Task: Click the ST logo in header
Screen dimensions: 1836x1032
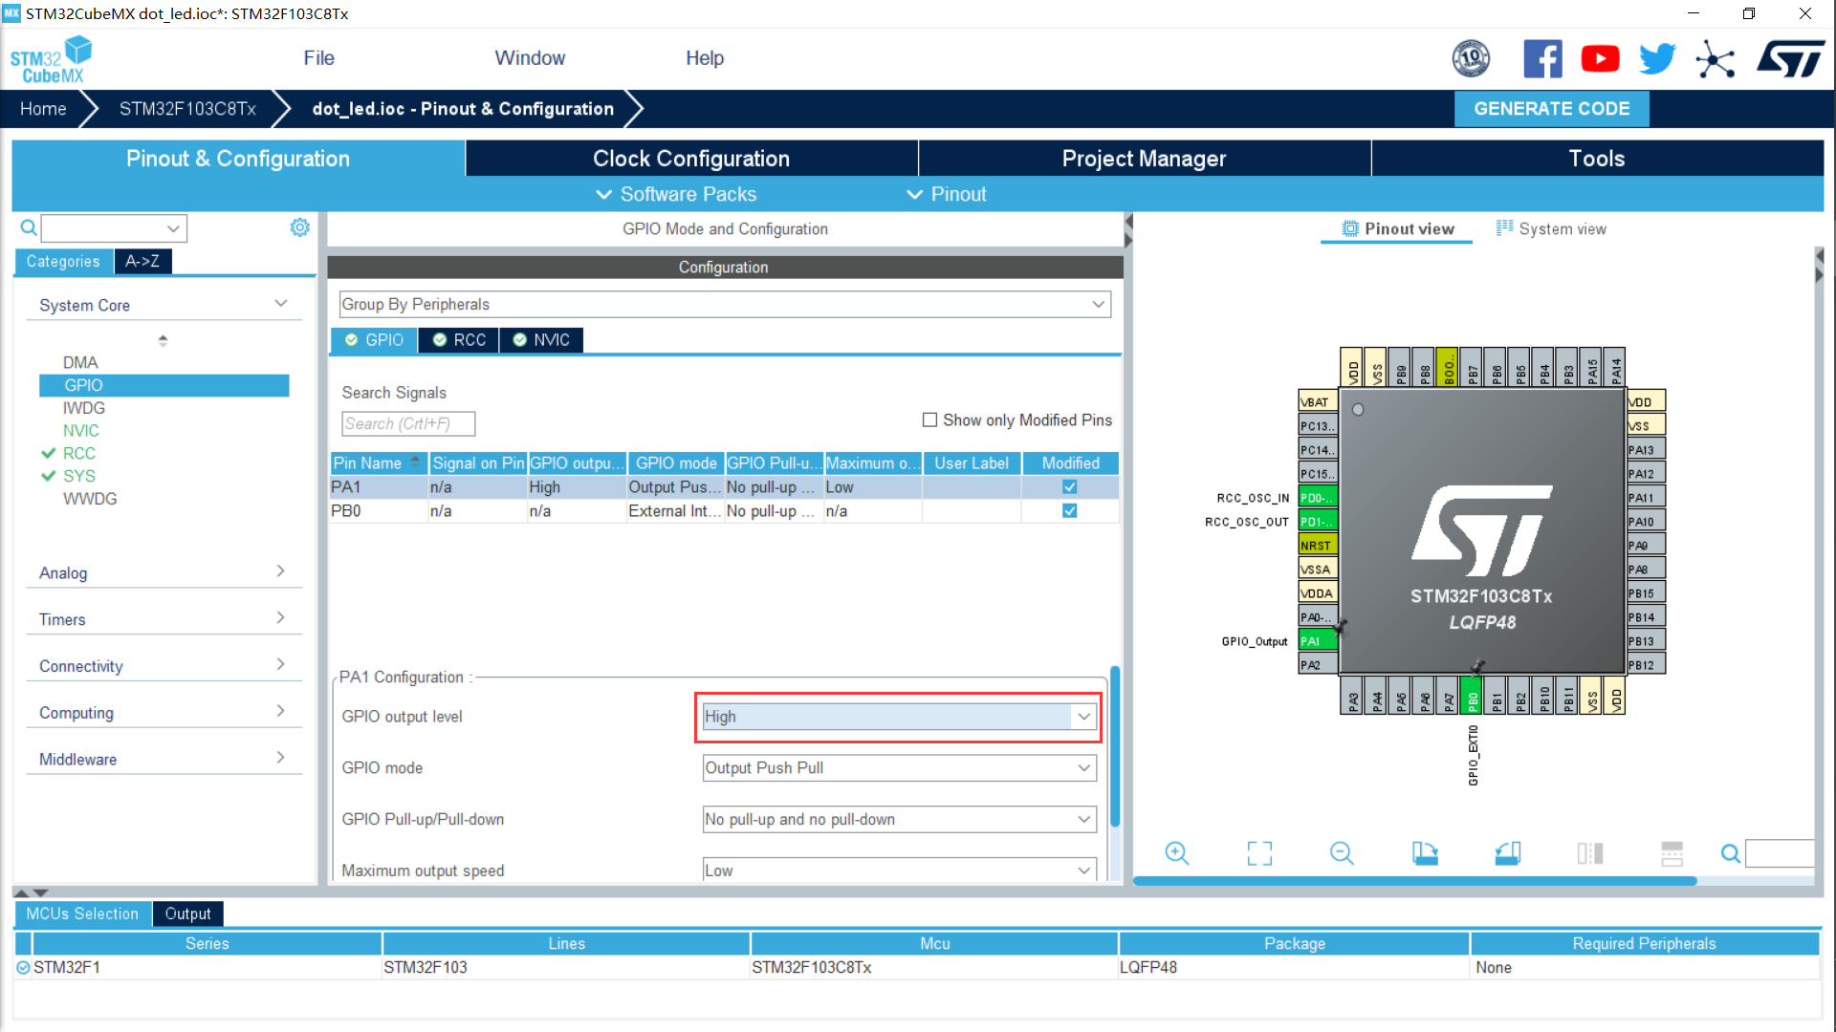Action: coord(1791,59)
